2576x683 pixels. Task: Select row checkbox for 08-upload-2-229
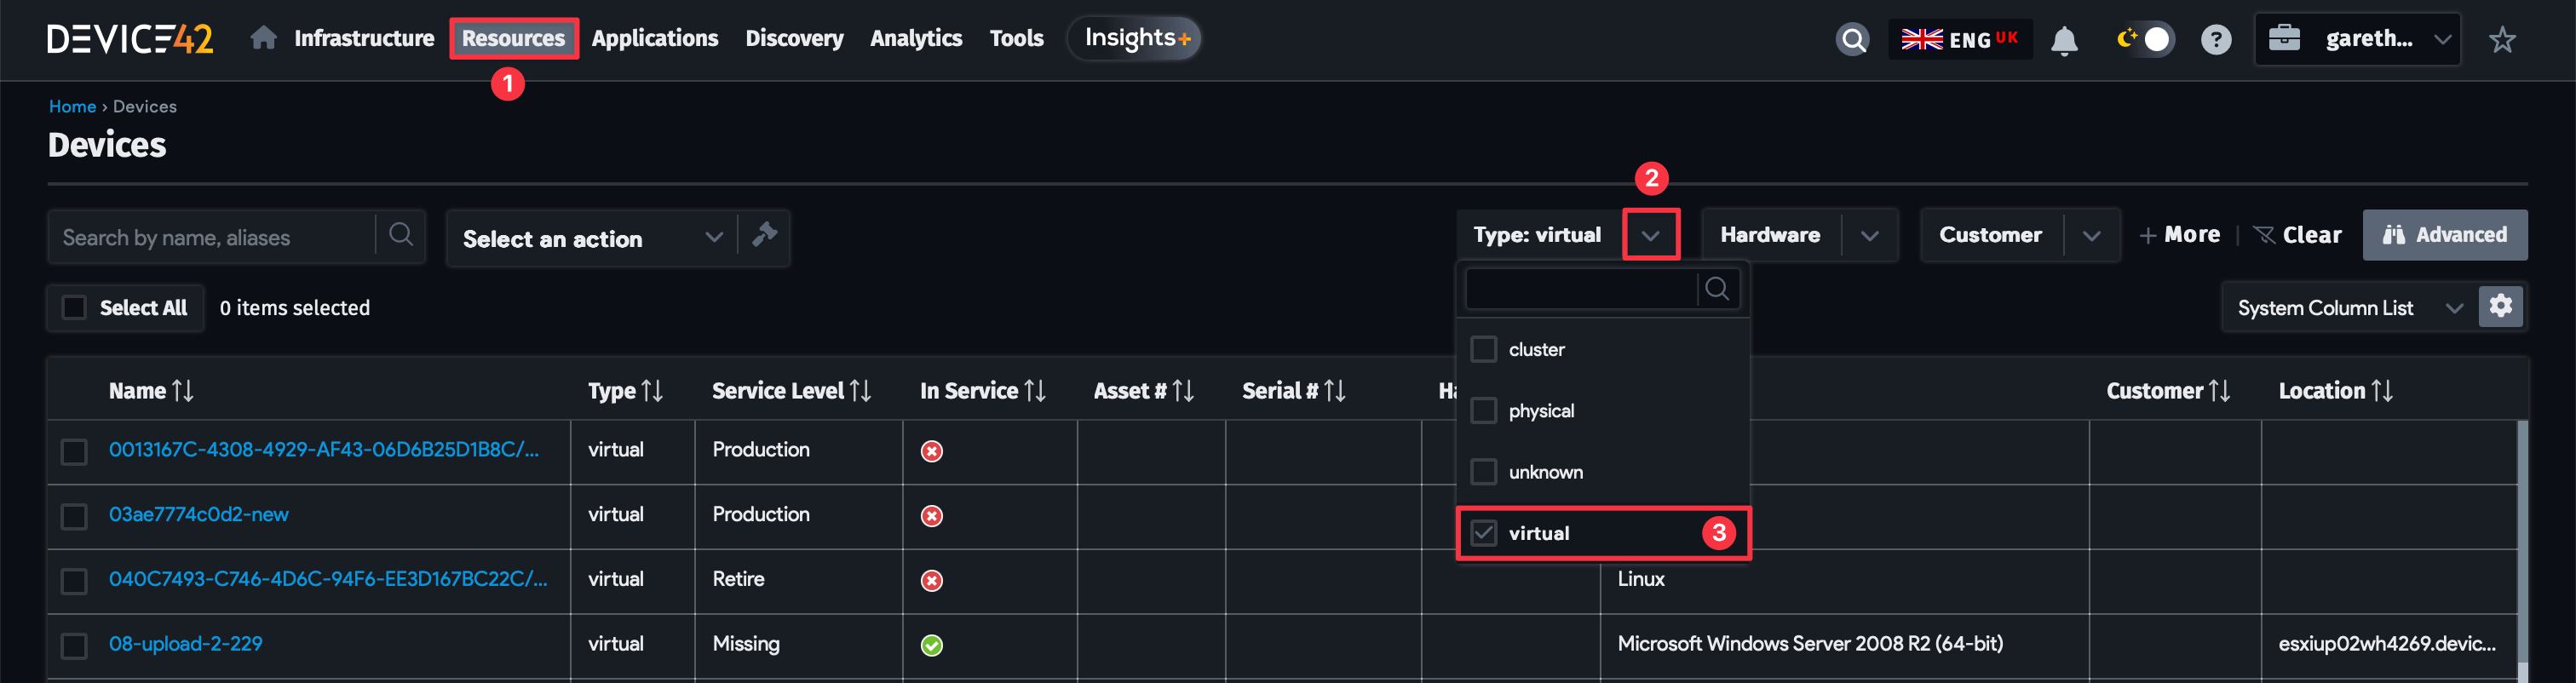(x=74, y=645)
